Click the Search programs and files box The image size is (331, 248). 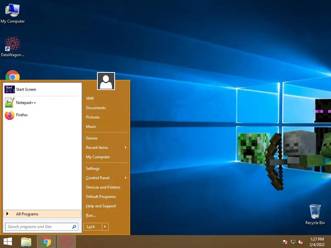42,227
